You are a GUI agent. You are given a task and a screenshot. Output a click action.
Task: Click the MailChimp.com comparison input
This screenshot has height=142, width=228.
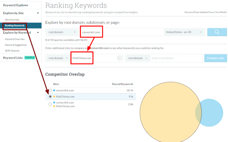pyautogui.click(x=95, y=58)
